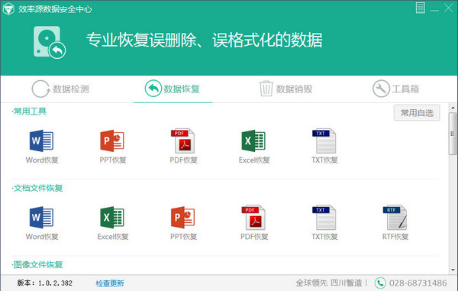
Task: Click the phone icon beside 028-68731486
Action: 380,283
